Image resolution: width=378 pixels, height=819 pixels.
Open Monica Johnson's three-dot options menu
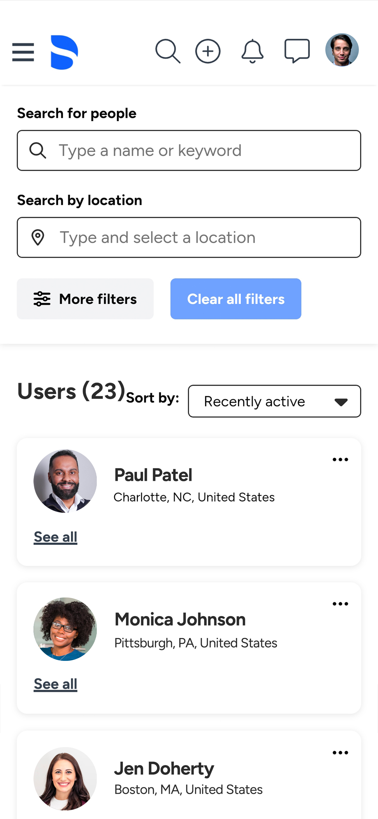click(x=340, y=604)
